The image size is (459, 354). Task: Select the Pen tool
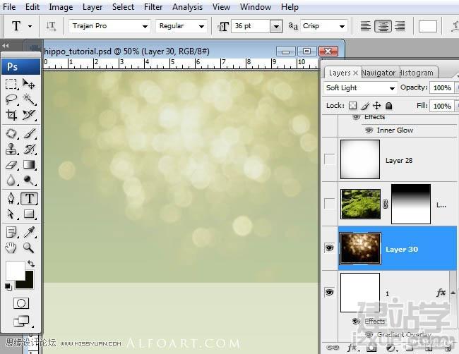[x=11, y=198]
